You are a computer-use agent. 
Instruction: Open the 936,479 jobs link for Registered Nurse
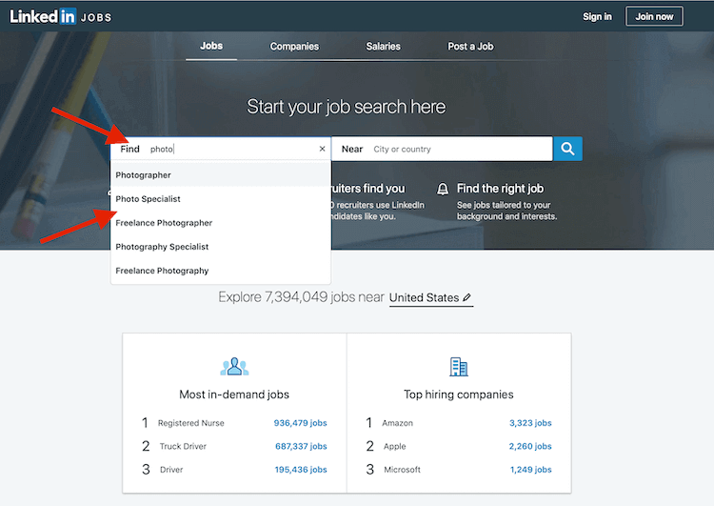[300, 423]
